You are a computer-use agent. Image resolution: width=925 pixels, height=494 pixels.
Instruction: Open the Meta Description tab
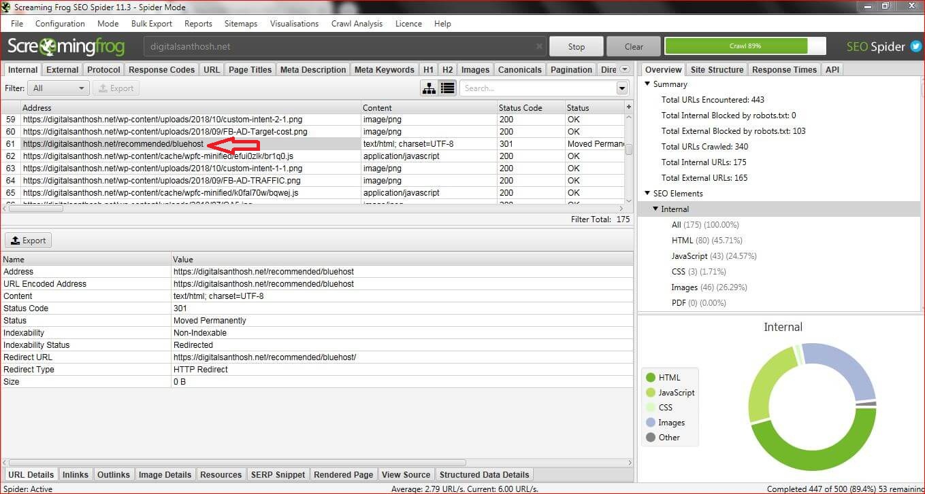[x=313, y=69]
